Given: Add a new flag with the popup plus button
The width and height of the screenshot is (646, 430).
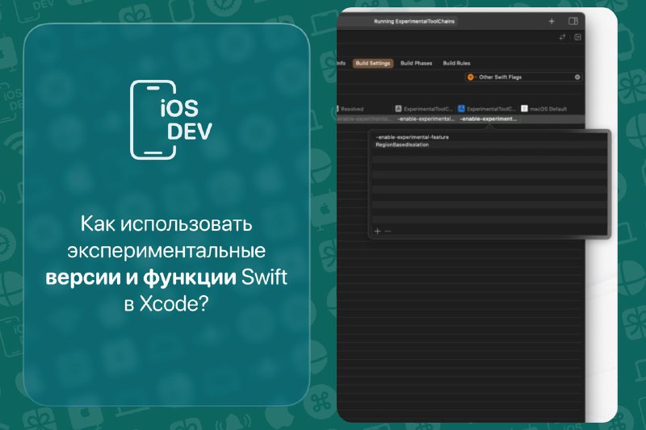Looking at the screenshot, I should tap(377, 232).
